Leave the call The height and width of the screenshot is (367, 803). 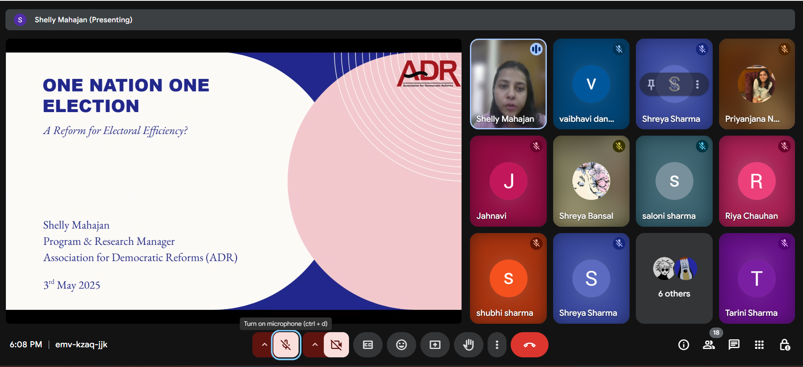point(530,345)
